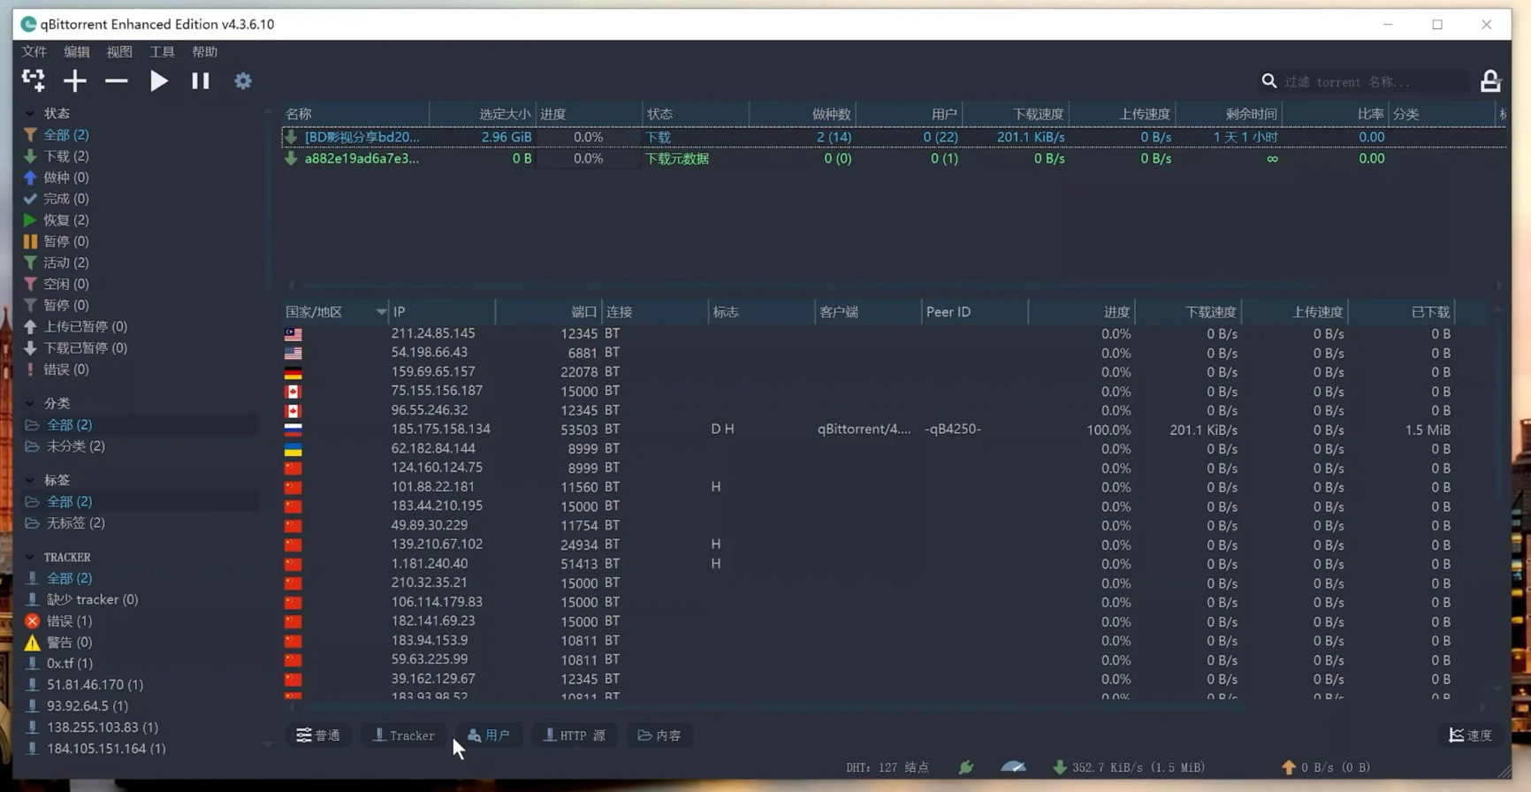Focus the filter torrent name field

pos(1374,81)
